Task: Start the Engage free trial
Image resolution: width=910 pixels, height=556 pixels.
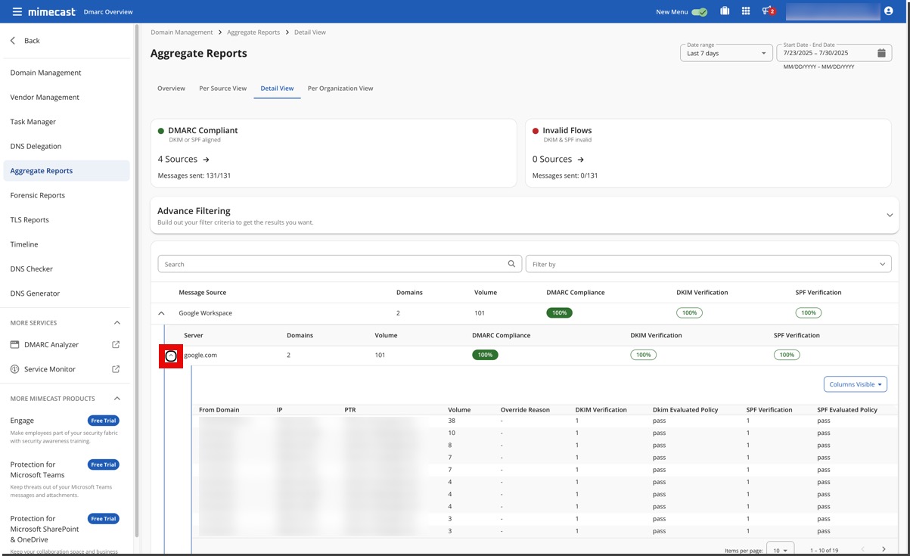Action: tap(104, 421)
